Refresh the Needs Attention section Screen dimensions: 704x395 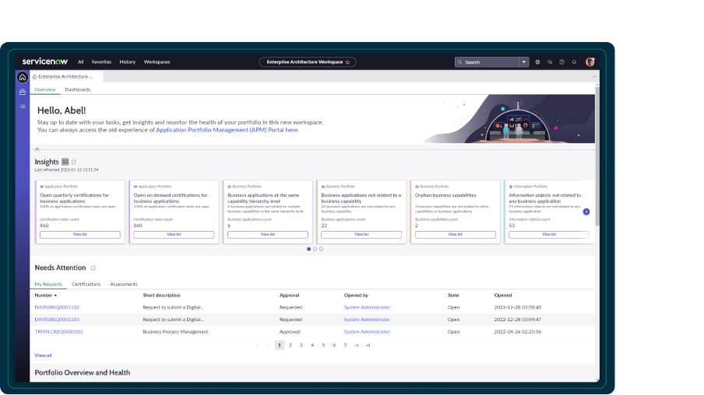(x=93, y=268)
